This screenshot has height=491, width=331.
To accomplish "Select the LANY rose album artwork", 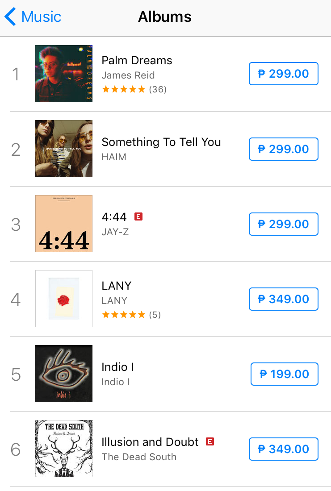I will [x=64, y=299].
